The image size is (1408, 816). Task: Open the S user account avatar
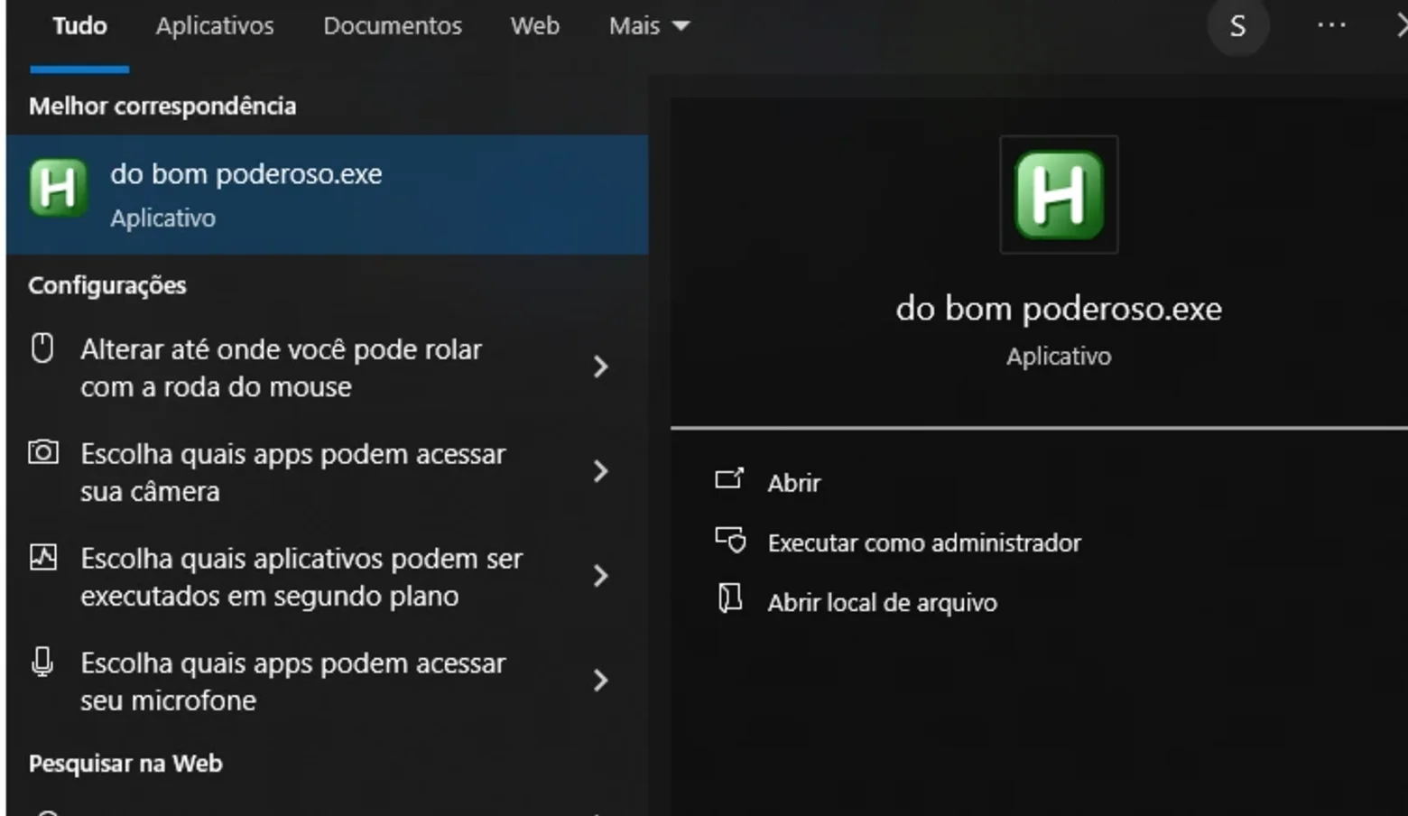pyautogui.click(x=1238, y=26)
